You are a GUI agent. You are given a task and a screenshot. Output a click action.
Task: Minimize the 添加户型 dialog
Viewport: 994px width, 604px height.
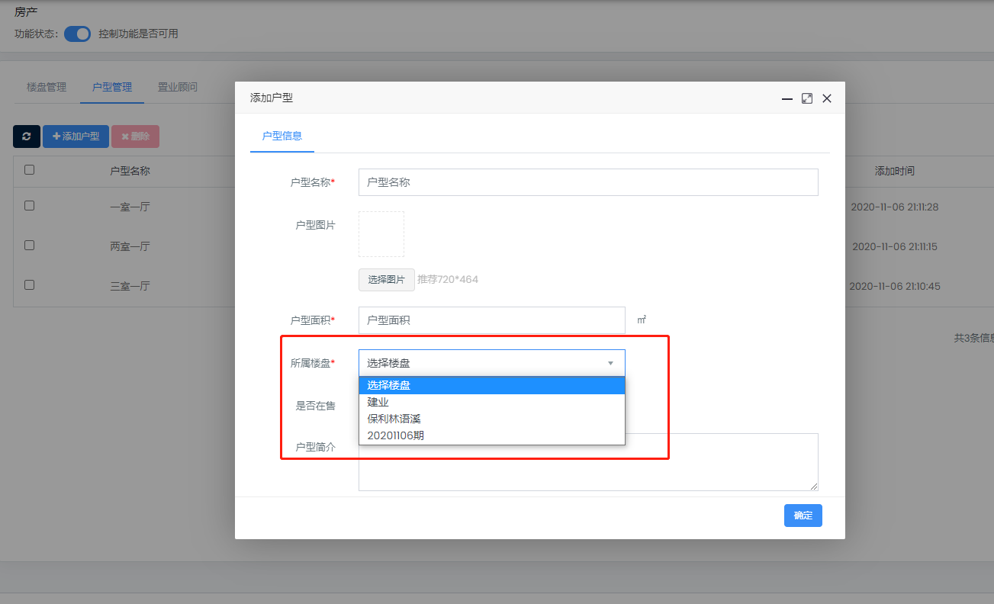(x=787, y=98)
